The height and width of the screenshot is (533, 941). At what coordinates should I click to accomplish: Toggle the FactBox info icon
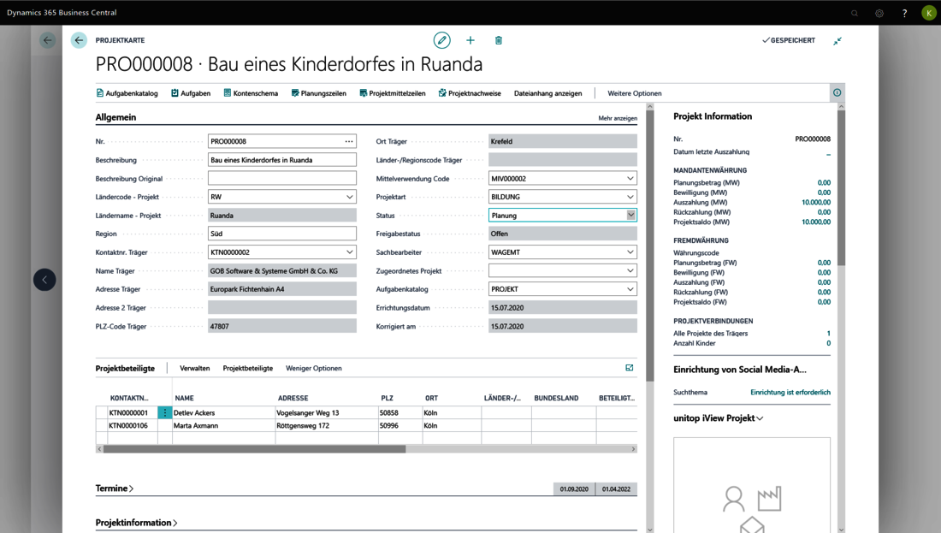[837, 92]
